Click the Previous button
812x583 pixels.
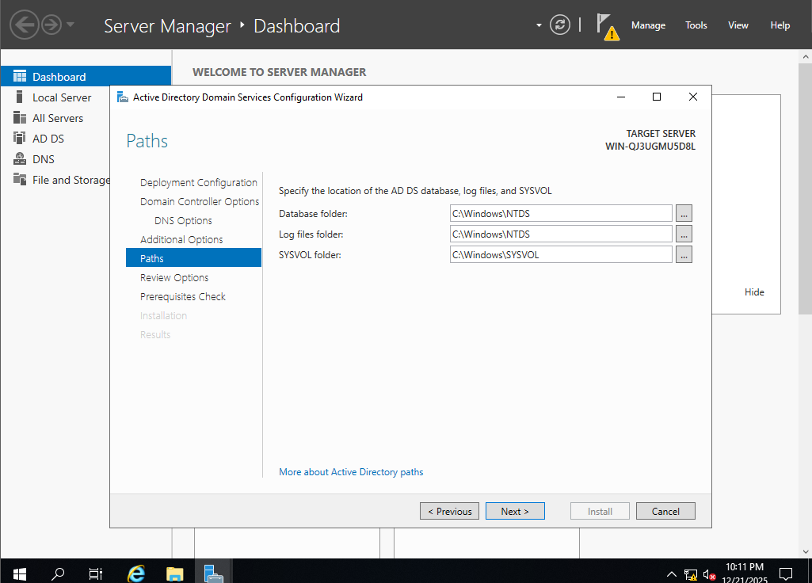[x=449, y=511]
